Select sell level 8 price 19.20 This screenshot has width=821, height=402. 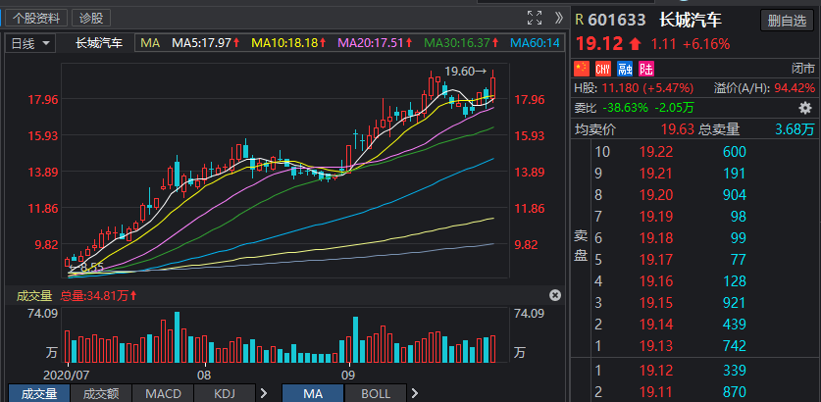coord(656,195)
